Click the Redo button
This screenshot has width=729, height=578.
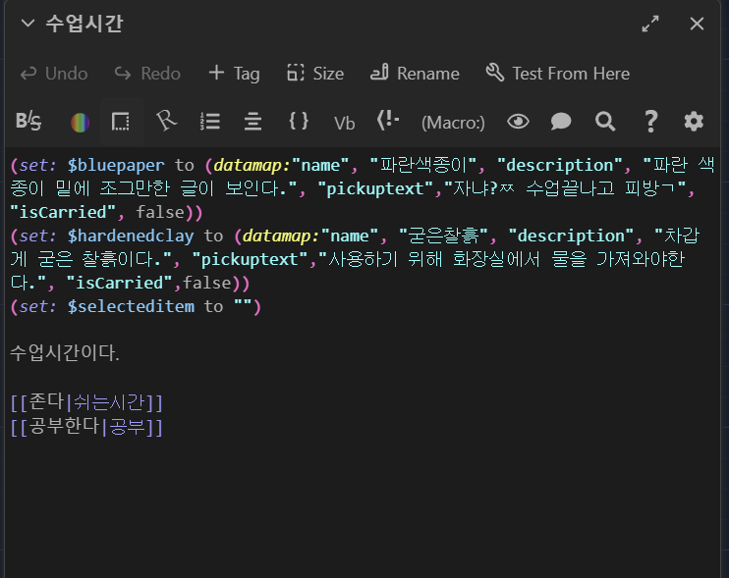tap(147, 74)
